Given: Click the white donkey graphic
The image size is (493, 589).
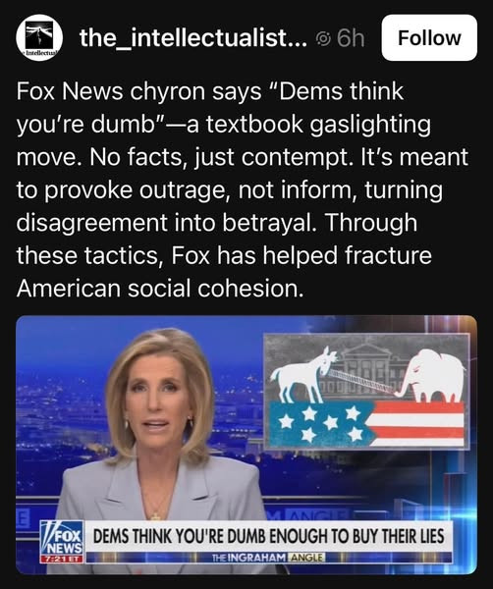Looking at the screenshot, I should (303, 375).
